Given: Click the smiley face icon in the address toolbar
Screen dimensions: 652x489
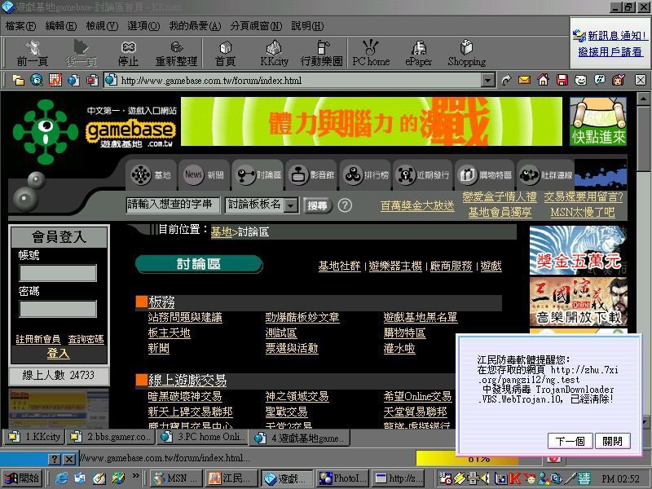Looking at the screenshot, I should 580,80.
